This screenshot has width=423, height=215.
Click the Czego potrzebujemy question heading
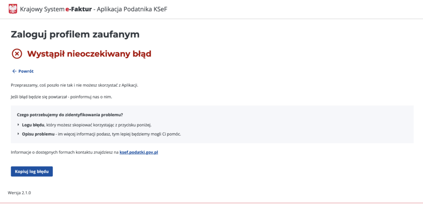(x=70, y=115)
